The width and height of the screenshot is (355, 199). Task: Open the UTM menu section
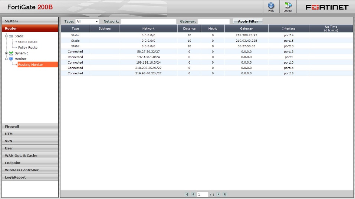point(30,134)
